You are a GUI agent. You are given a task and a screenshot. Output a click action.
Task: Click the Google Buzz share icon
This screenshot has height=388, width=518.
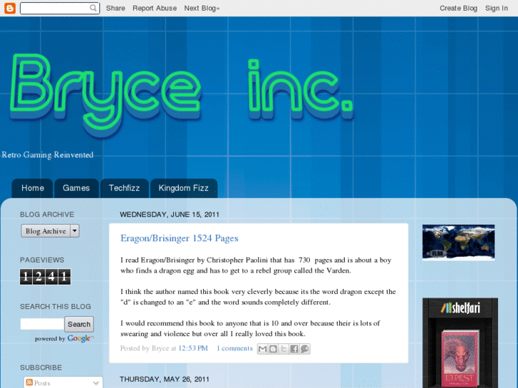click(305, 349)
